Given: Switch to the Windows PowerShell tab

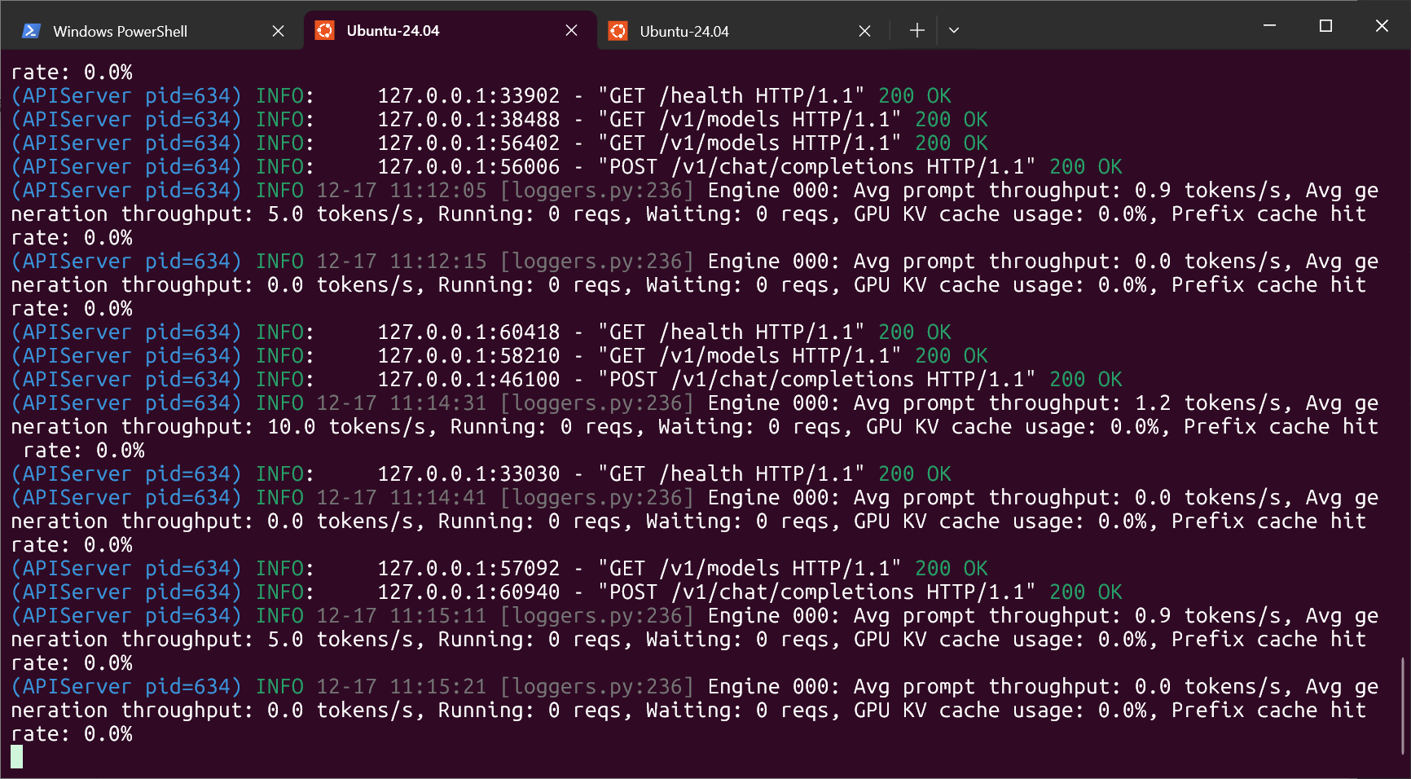Looking at the screenshot, I should tap(152, 31).
